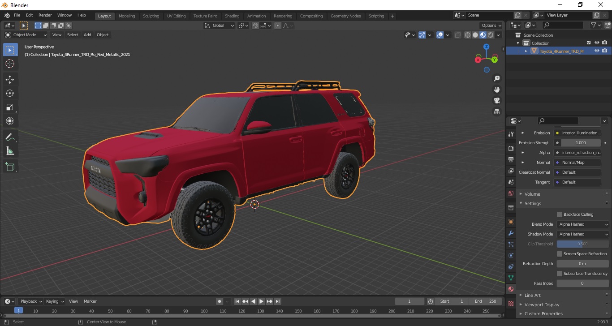Open the Render menu
Screen dimensions: 612x326
(x=45, y=15)
